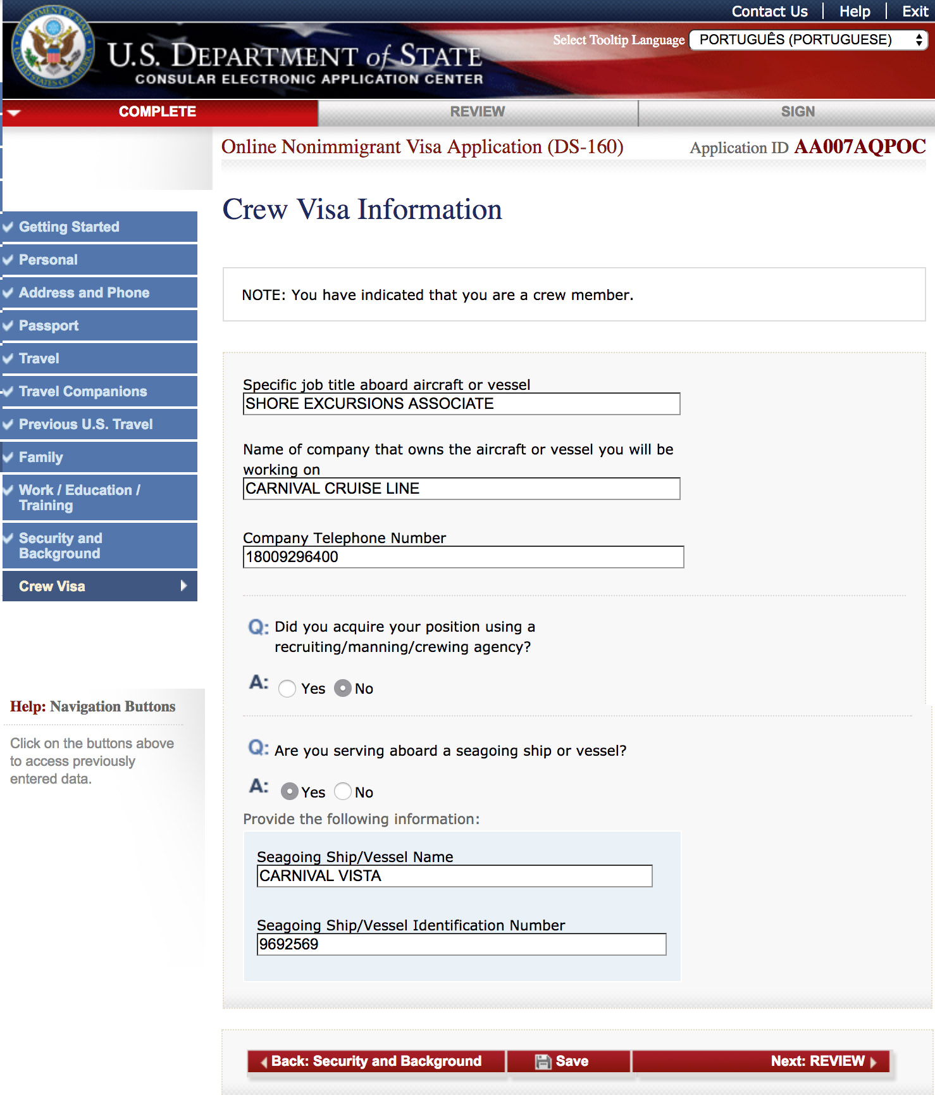935x1095 pixels.
Task: Click the Vessel Identification Number field
Action: coord(461,944)
